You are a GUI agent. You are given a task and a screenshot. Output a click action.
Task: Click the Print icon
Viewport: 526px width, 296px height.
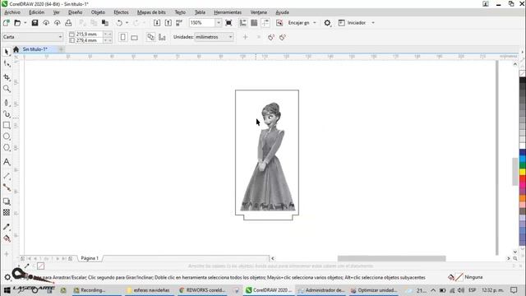pos(68,23)
